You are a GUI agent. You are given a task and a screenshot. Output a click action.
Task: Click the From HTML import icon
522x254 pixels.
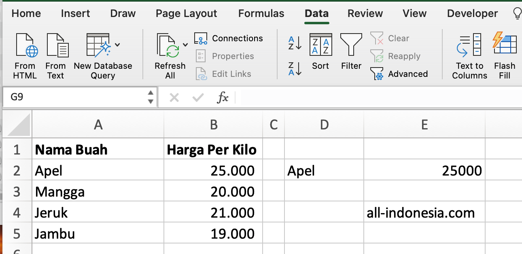(25, 45)
